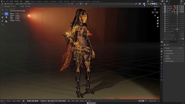Viewport: 185px width, 104px height.
Task: Click the Blender logo icon
Action: pyautogui.click(x=1, y=1)
